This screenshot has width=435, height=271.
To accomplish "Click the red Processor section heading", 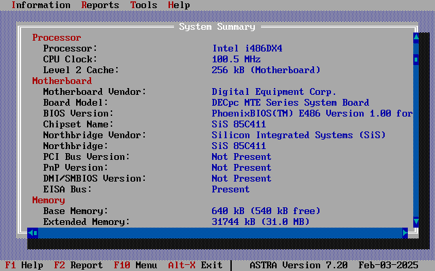I will (56, 38).
